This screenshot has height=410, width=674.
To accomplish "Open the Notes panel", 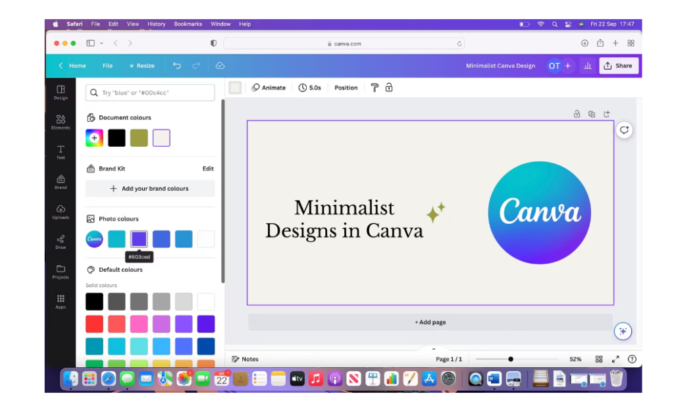I will 245,359.
